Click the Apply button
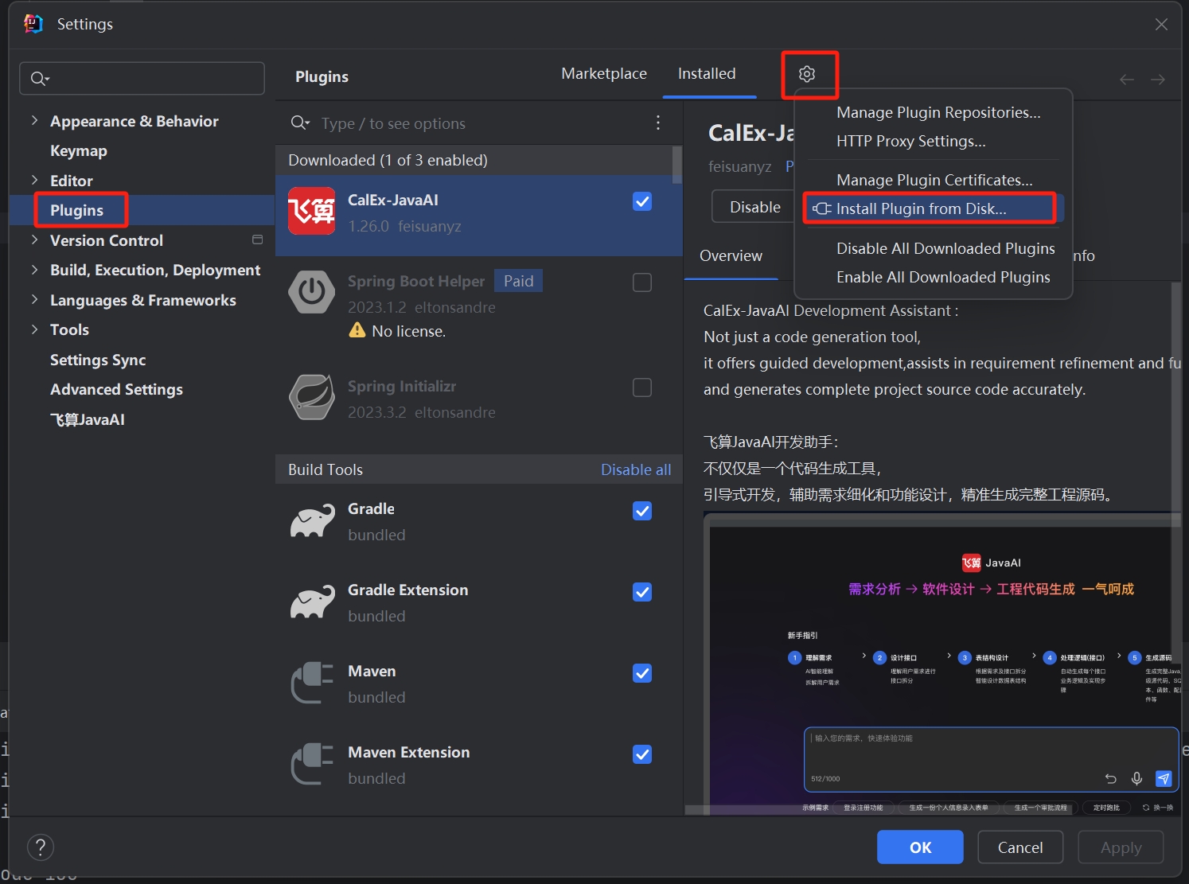The image size is (1189, 884). point(1121,847)
